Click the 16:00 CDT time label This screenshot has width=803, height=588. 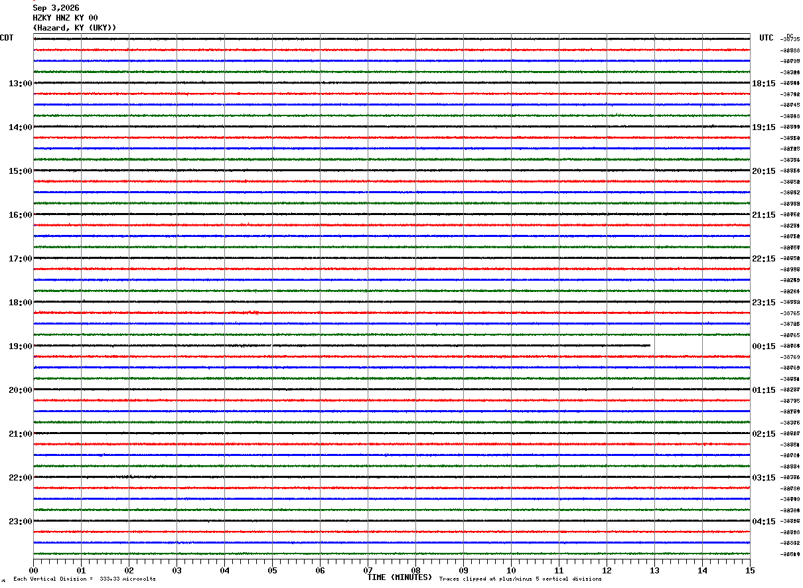pos(20,215)
